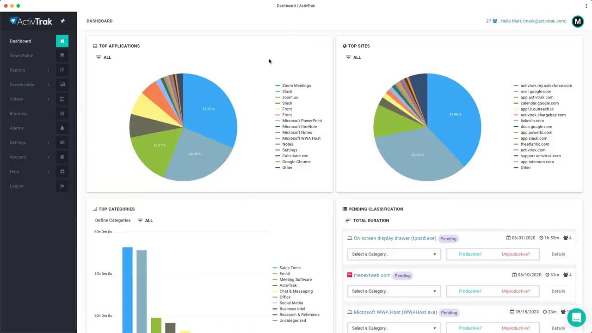Click the Dashboard home icon in sidebar
This screenshot has width=592, height=333.
pos(62,41)
